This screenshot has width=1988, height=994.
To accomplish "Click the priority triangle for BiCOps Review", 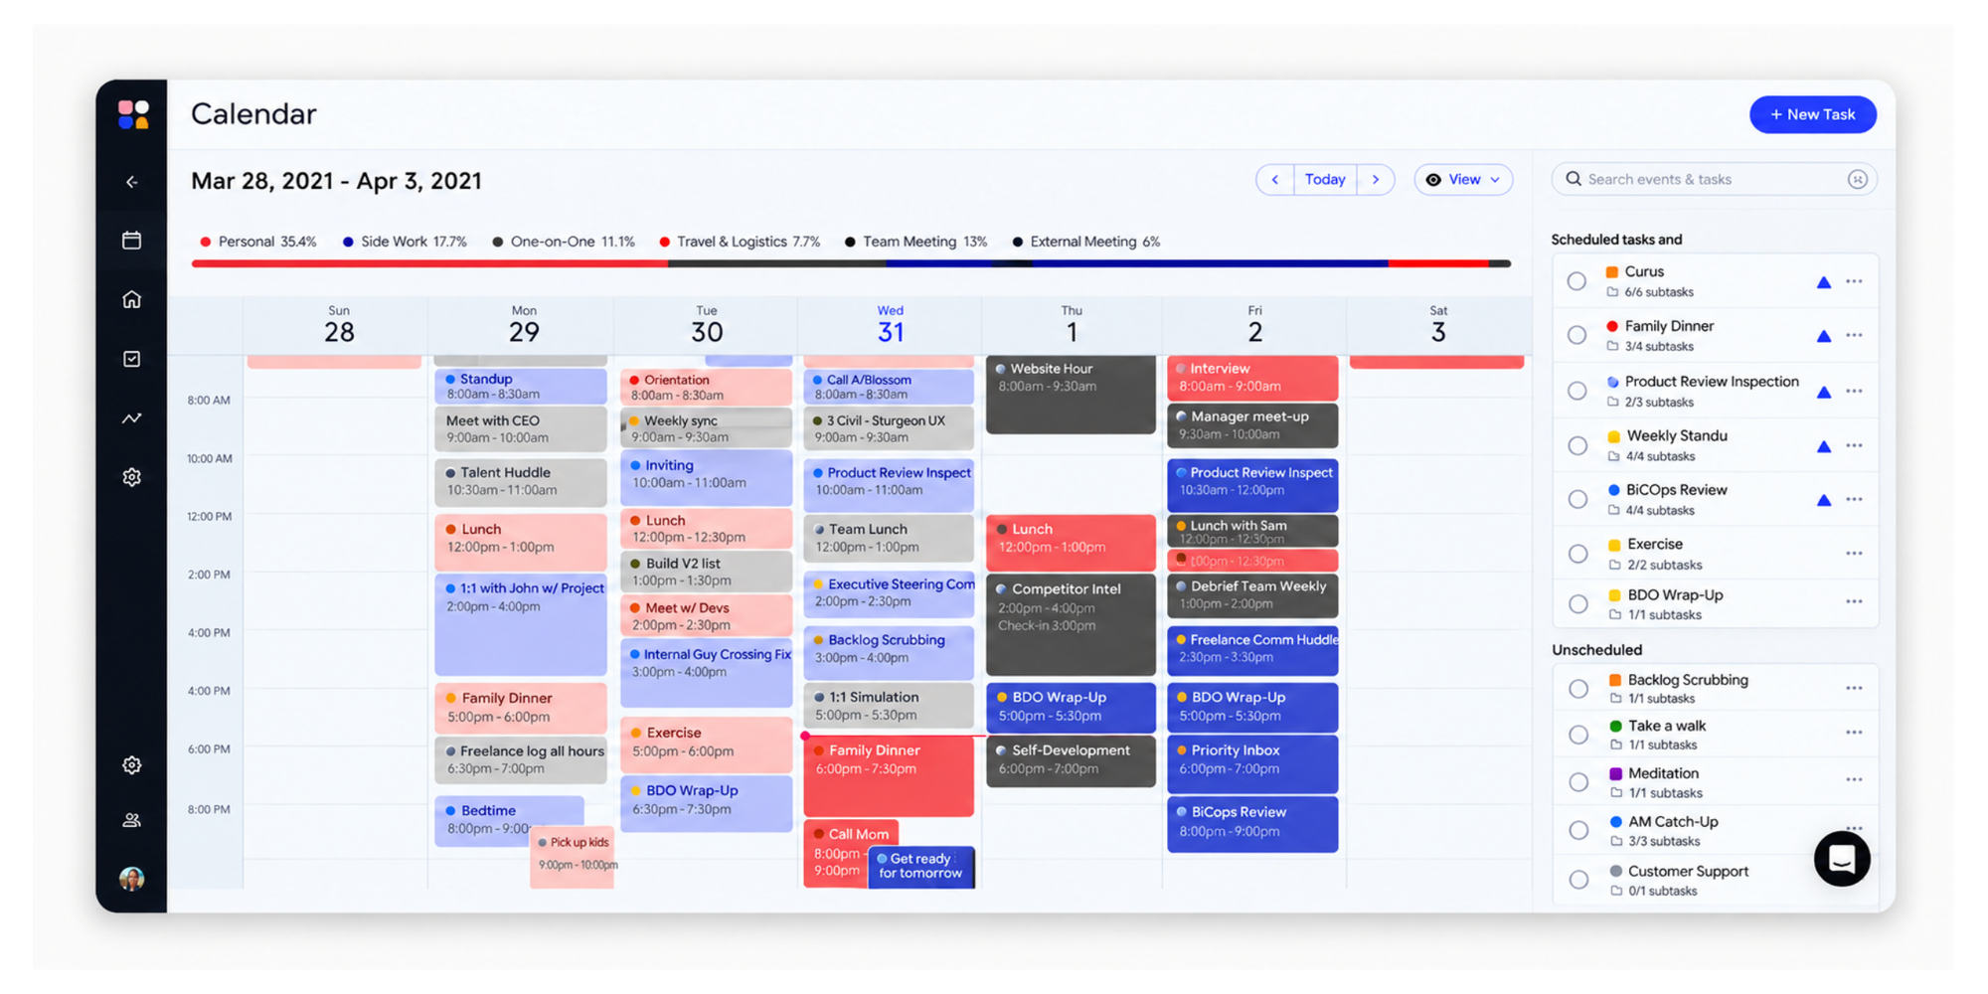I will 1823,500.
